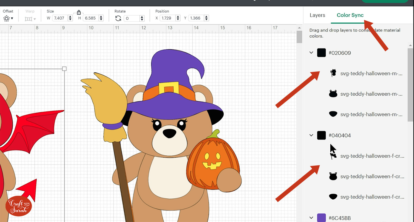Image resolution: width=414 pixels, height=222 pixels.
Task: Select nose shape layer under #020609
Action: click(333, 114)
